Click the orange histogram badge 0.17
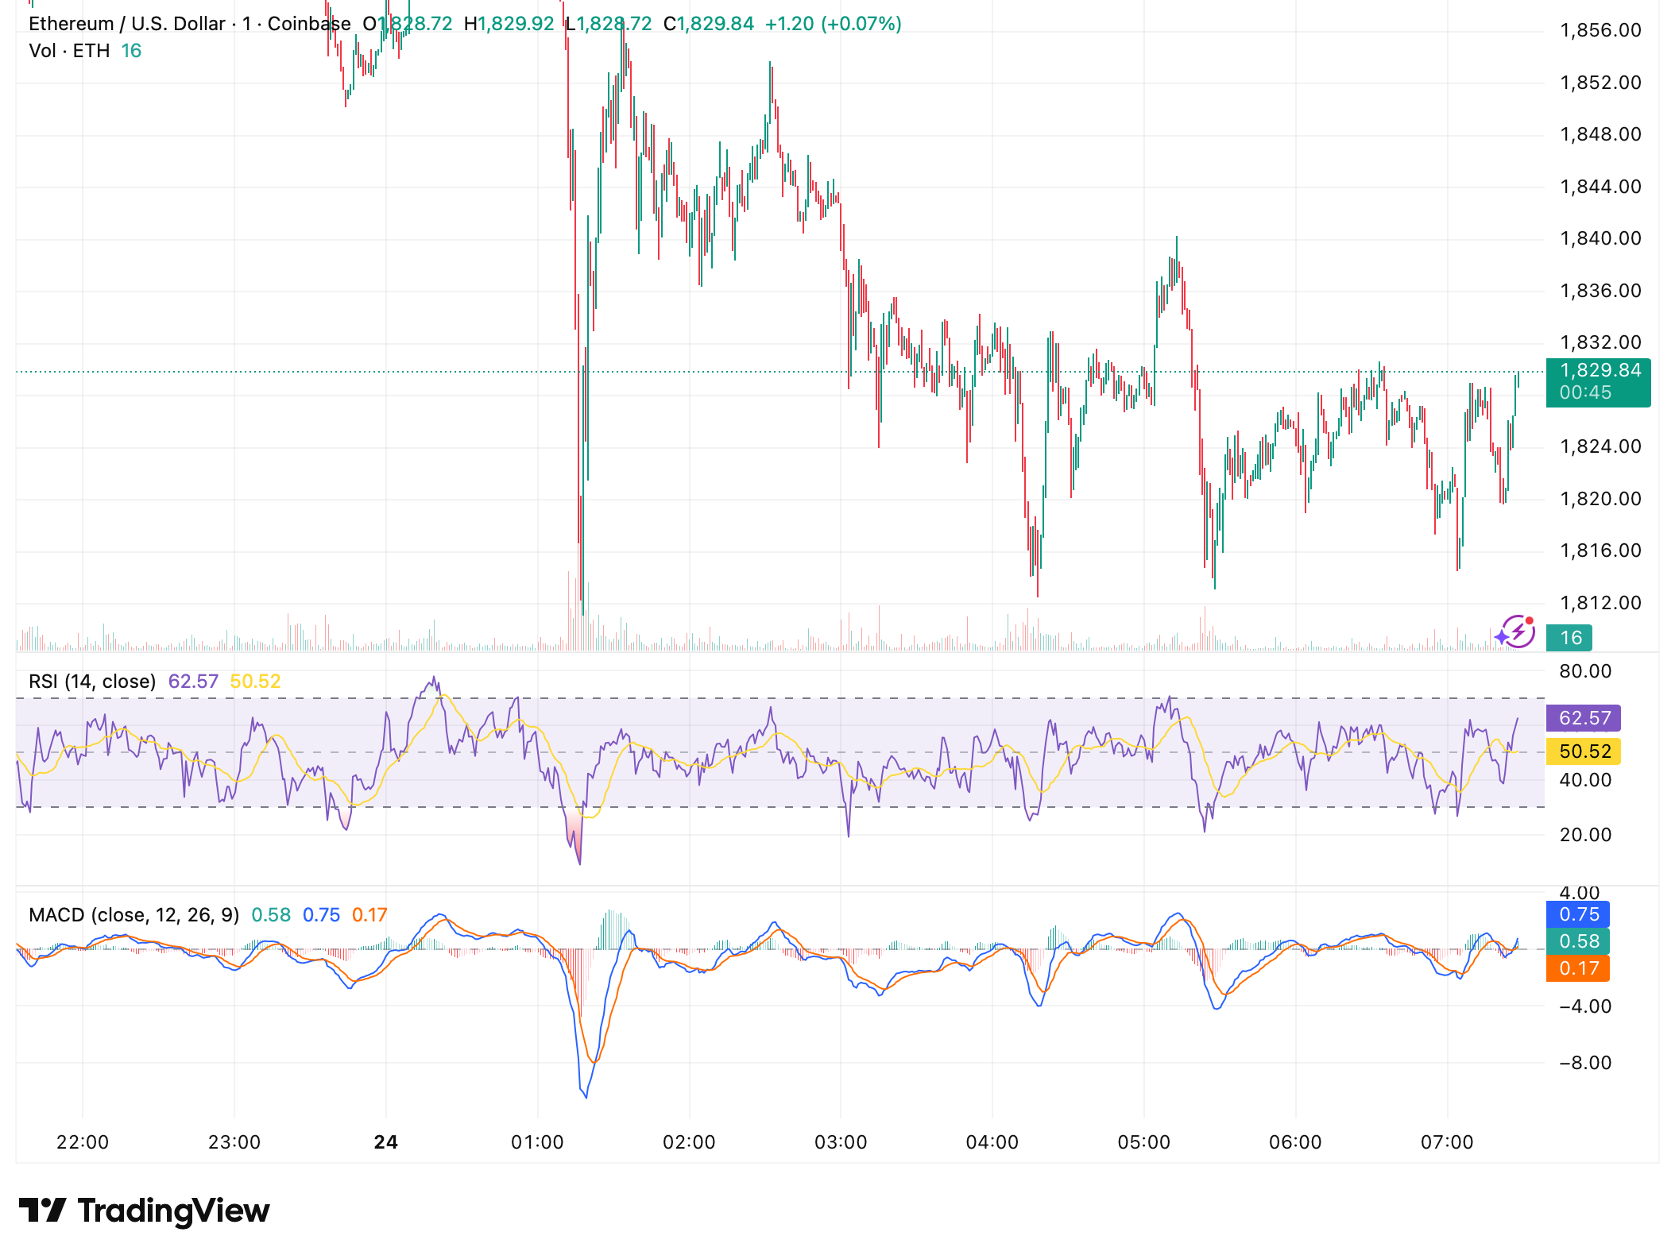1675x1236 pixels. click(x=1577, y=970)
